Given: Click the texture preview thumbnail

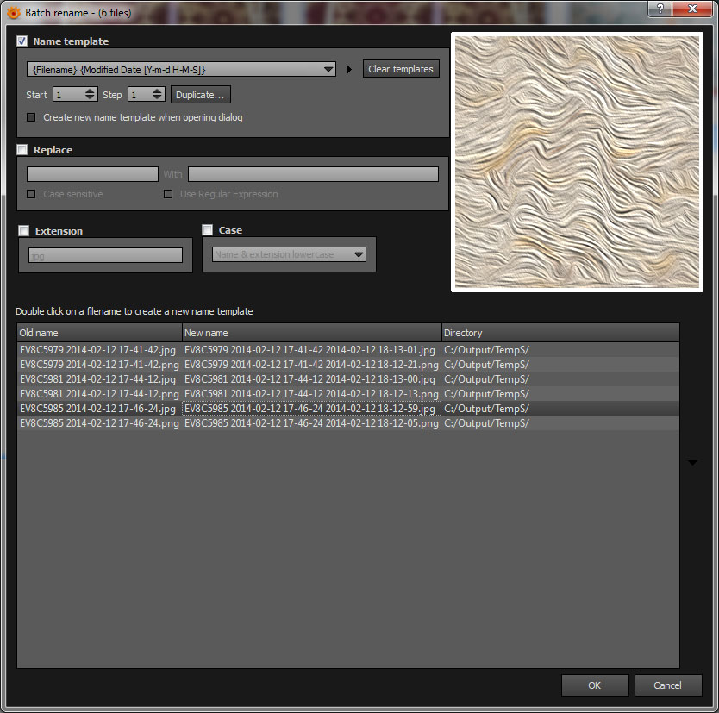Looking at the screenshot, I should tap(577, 162).
